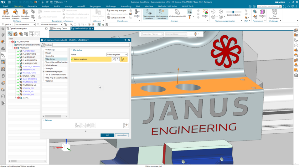Screen dimensions: 299x168
Task: Click Werkzeug erzeugen icon in ribbon
Action: pyautogui.click(x=6, y=13)
